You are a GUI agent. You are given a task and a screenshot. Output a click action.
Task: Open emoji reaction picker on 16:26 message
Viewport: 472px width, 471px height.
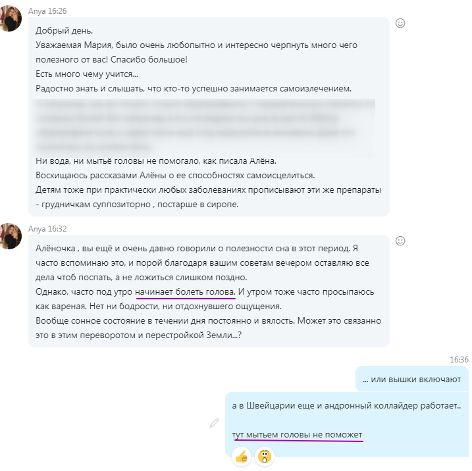(x=400, y=23)
